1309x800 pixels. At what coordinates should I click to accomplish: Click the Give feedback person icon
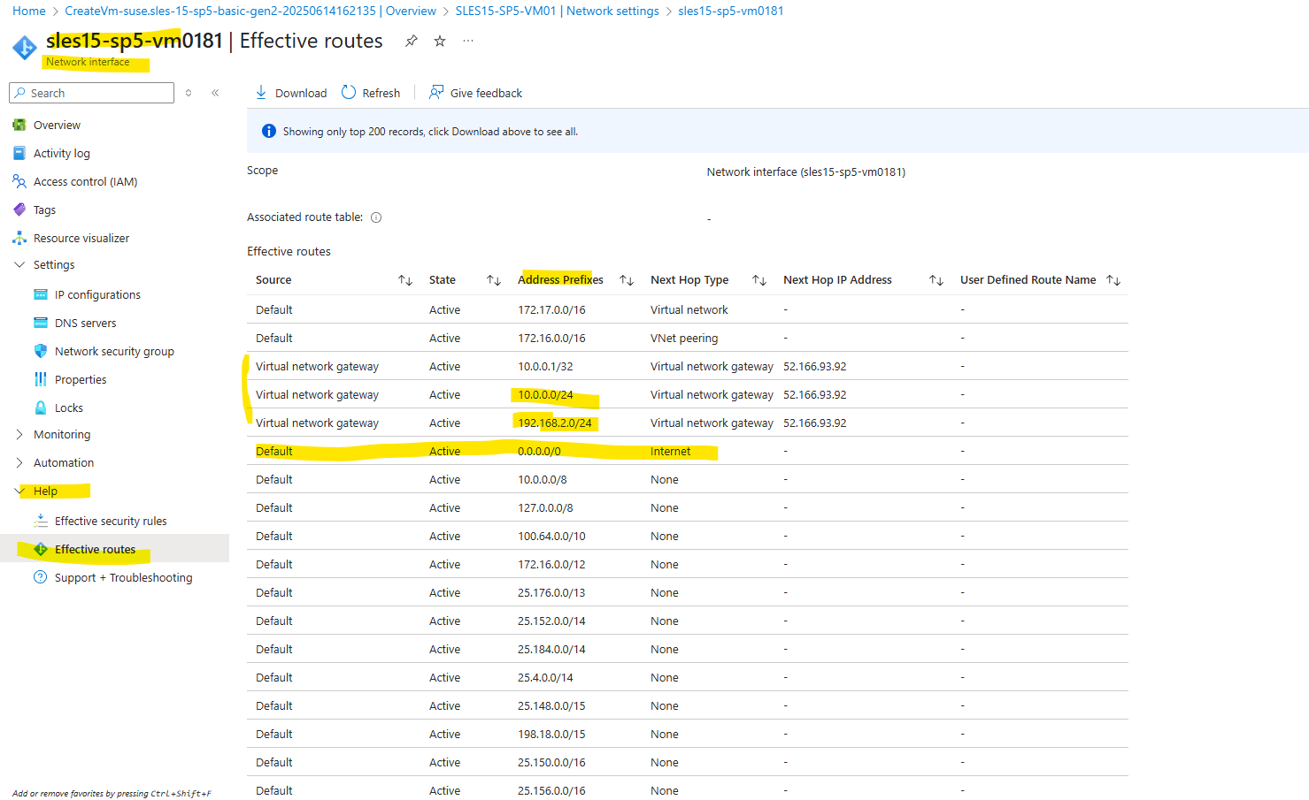click(x=436, y=92)
